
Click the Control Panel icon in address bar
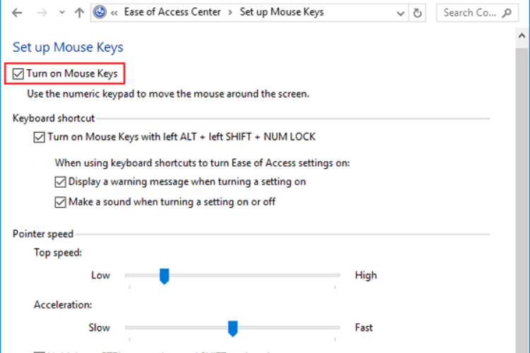coord(100,13)
